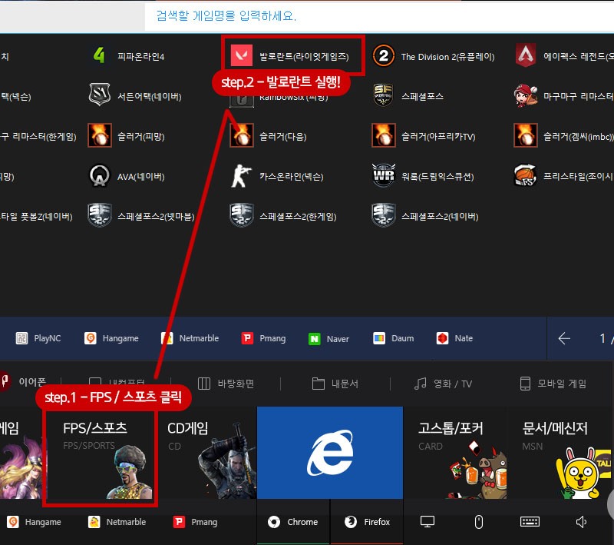The image size is (614, 545).
Task: Open speaker volume icon
Action: coord(582,522)
